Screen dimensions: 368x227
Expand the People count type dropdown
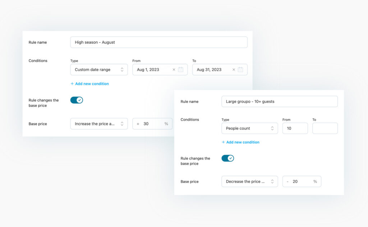[249, 128]
